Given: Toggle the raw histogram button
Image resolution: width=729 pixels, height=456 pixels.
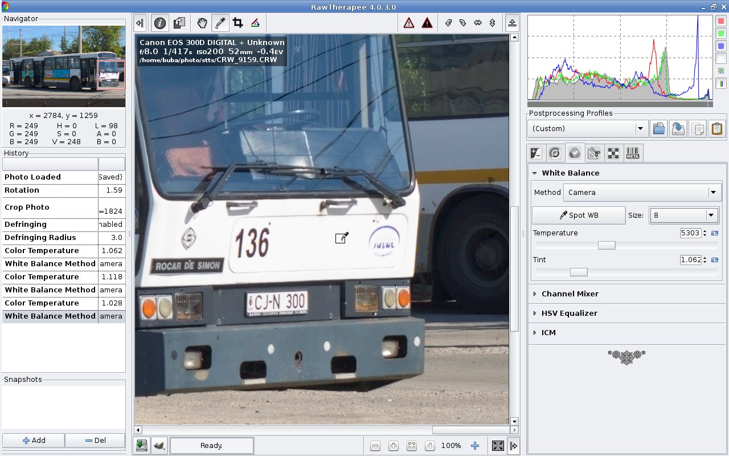Looking at the screenshot, I should click(721, 71).
